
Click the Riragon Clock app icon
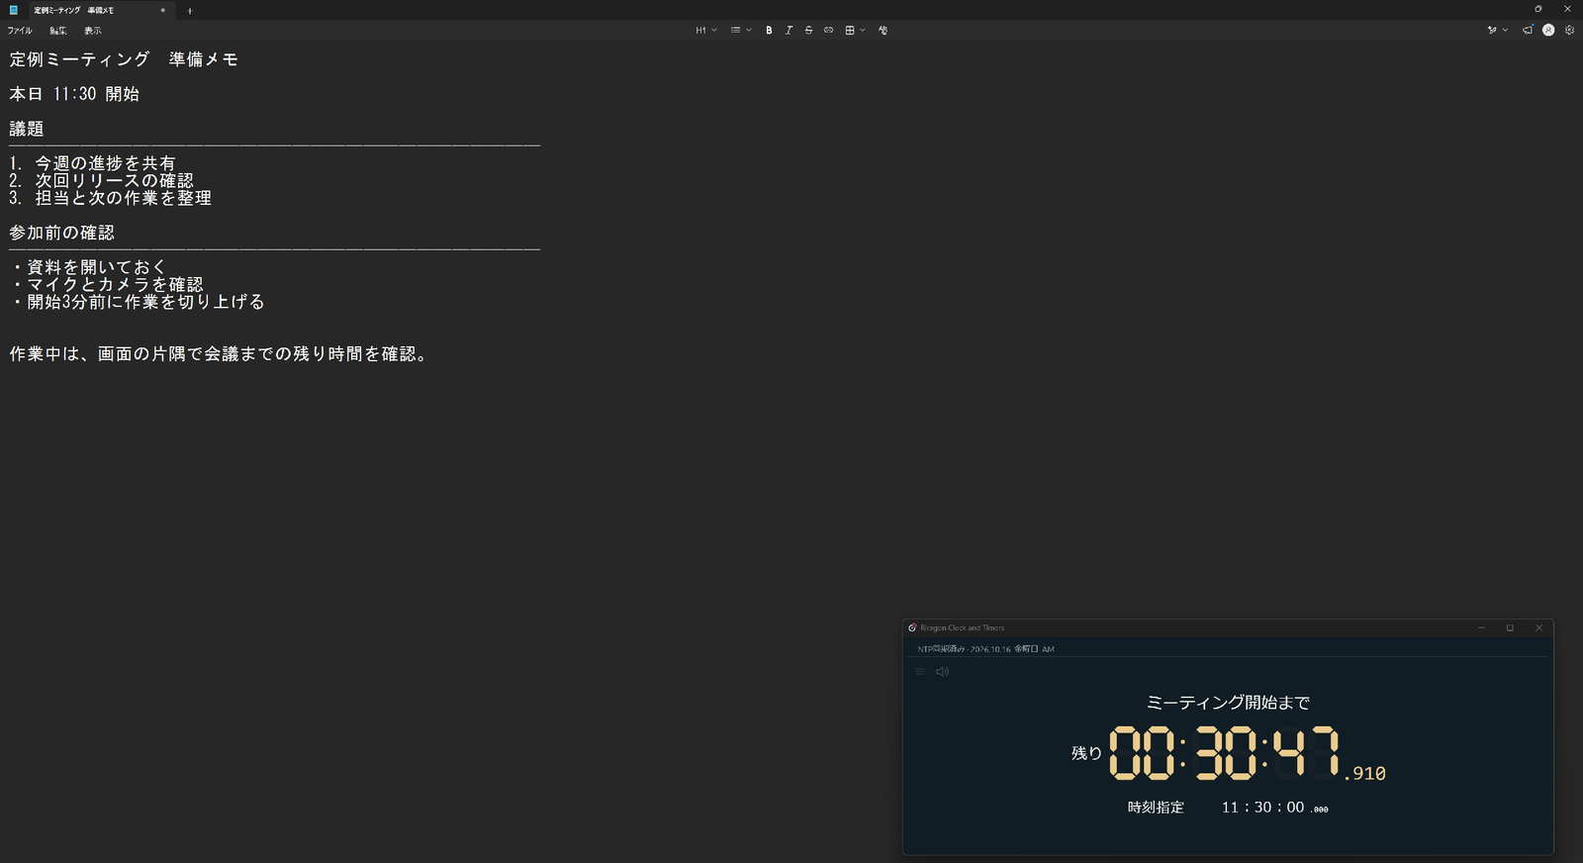tap(912, 627)
